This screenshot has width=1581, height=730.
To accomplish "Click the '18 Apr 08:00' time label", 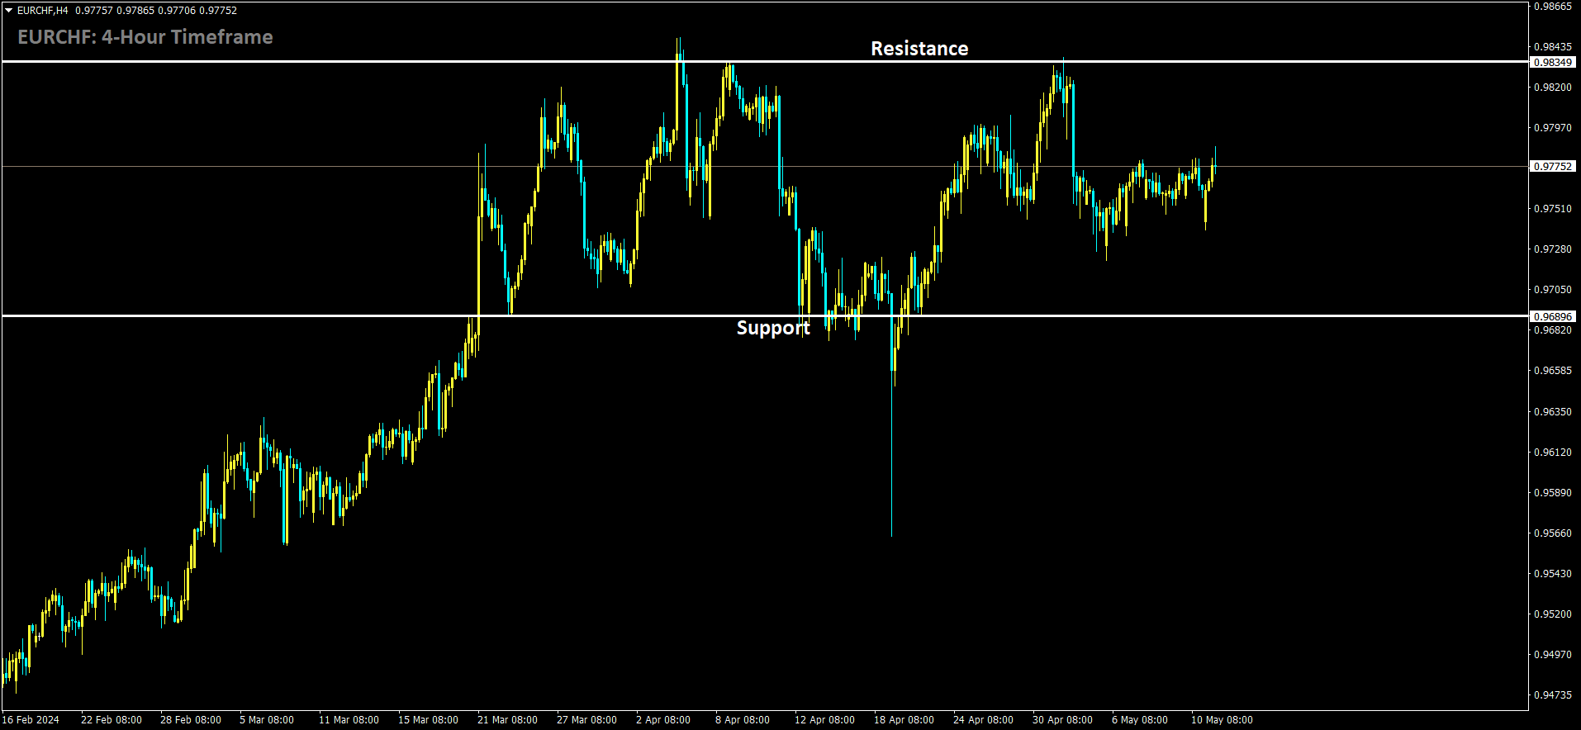I will 904,720.
